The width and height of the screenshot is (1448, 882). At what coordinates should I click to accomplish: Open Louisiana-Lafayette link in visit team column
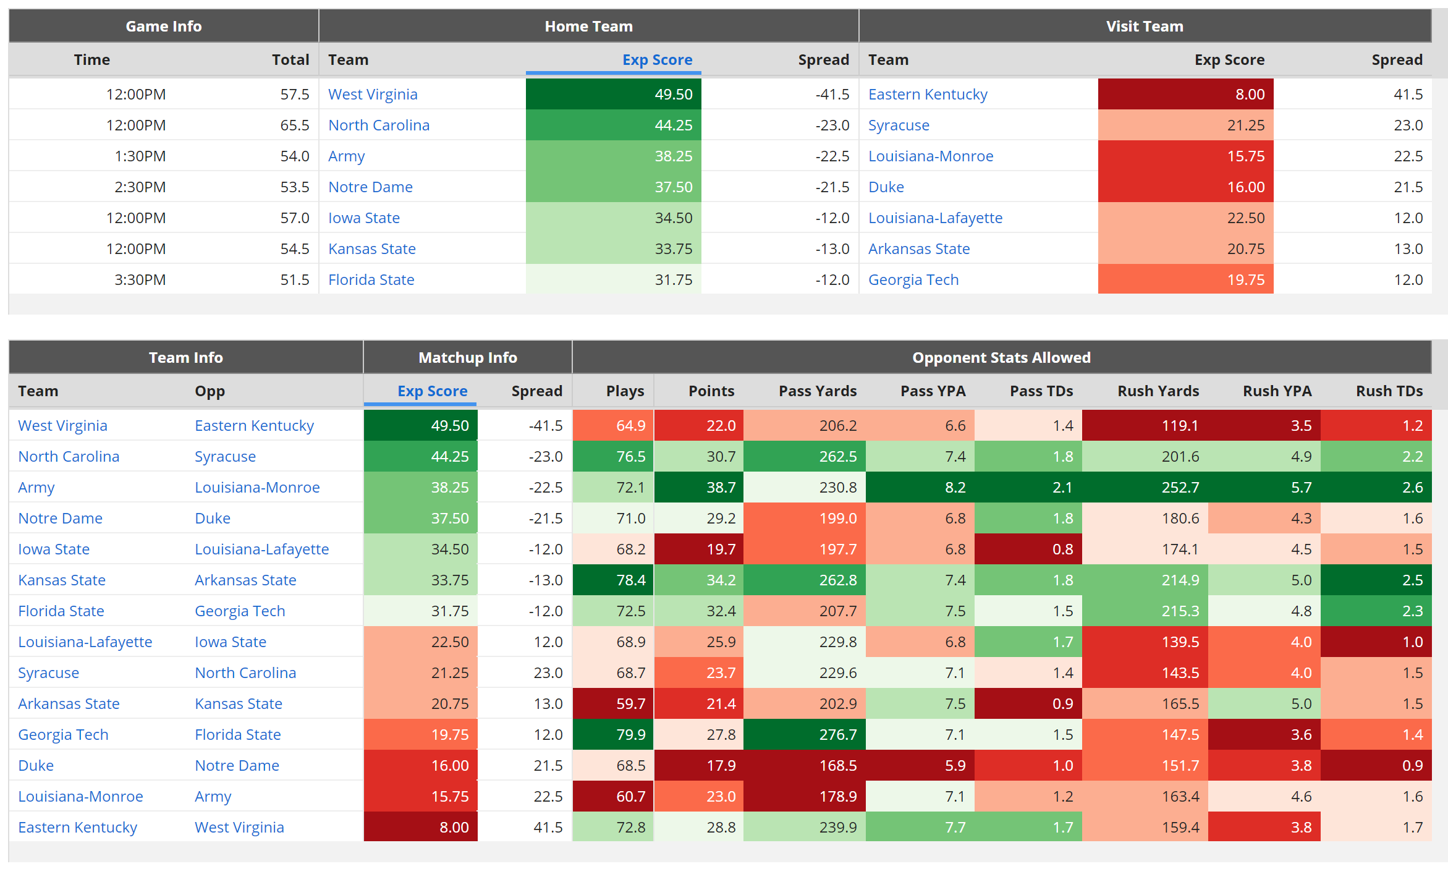click(x=935, y=218)
